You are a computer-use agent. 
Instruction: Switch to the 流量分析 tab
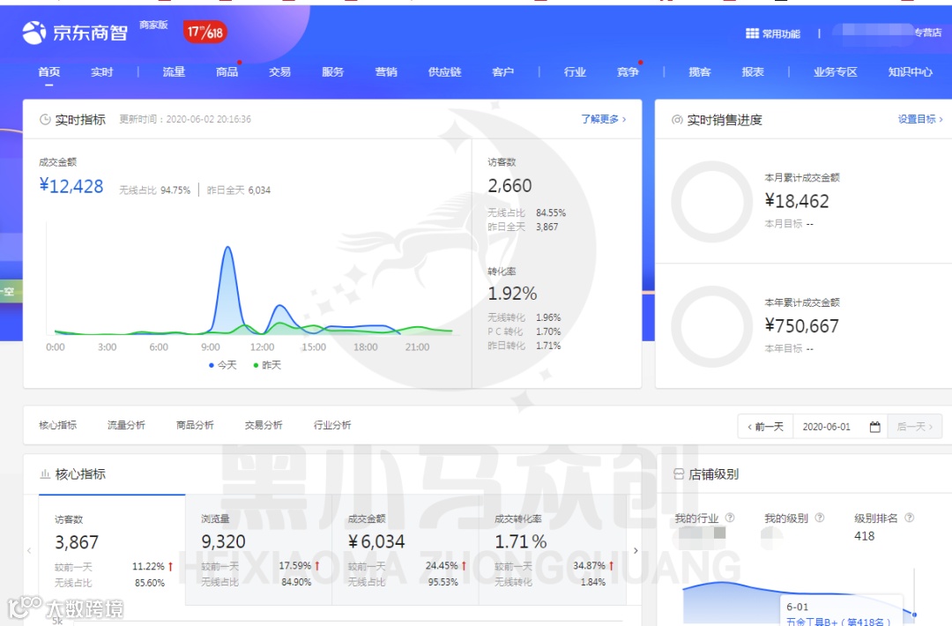126,425
